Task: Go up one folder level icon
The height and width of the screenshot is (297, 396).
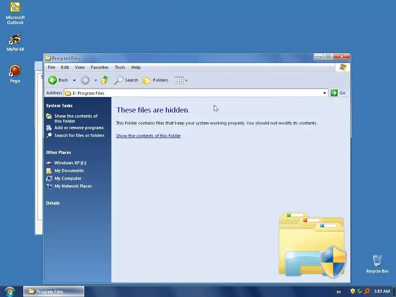Action: (104, 80)
